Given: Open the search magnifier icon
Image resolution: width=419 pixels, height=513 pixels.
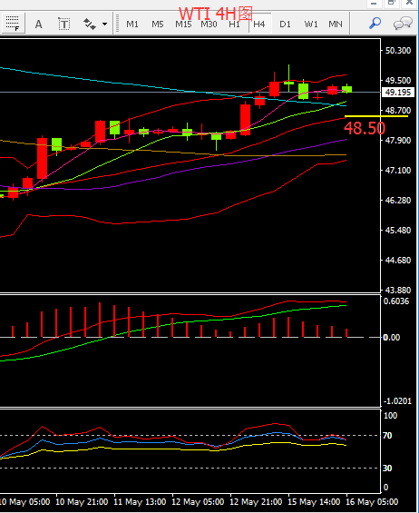Looking at the screenshot, I should click(x=375, y=24).
